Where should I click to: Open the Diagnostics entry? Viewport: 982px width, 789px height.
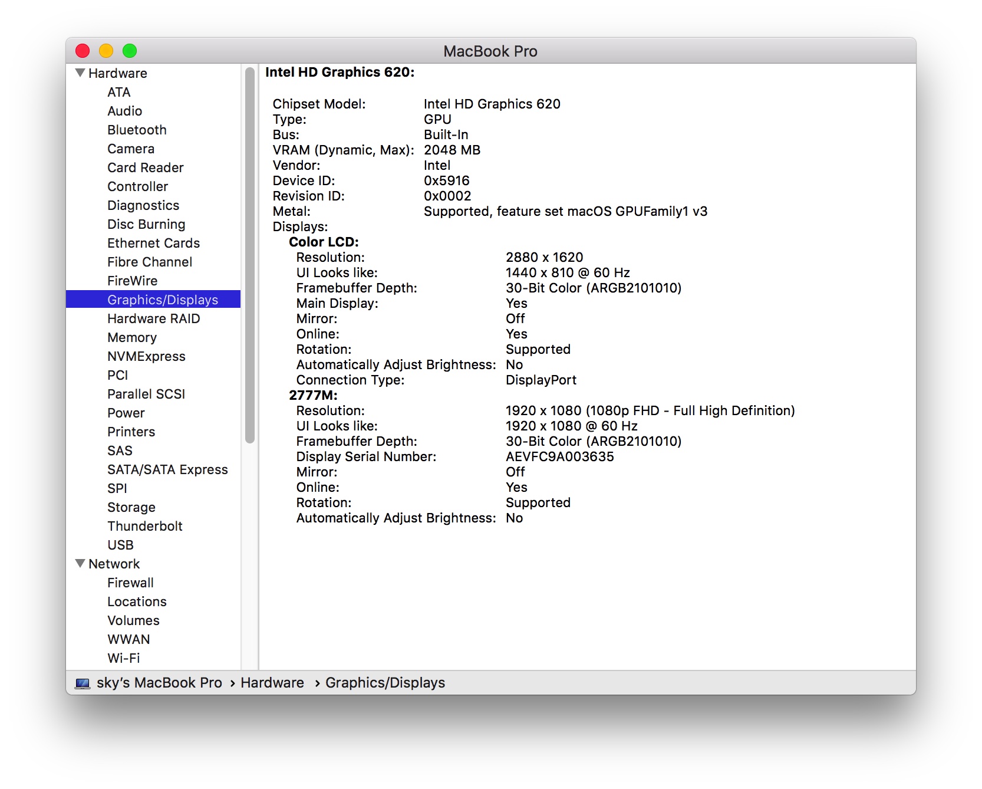click(x=143, y=205)
